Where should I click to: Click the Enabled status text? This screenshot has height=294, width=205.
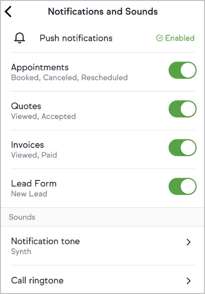[180, 38]
